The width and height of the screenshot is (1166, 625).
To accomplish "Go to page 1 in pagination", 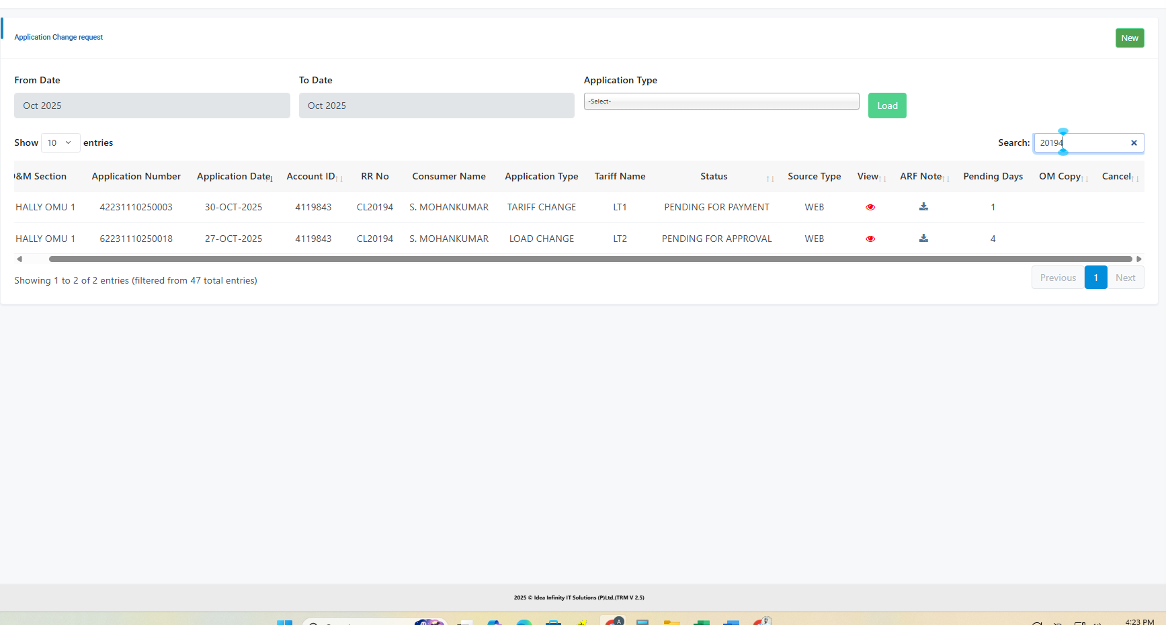I will click(x=1095, y=278).
